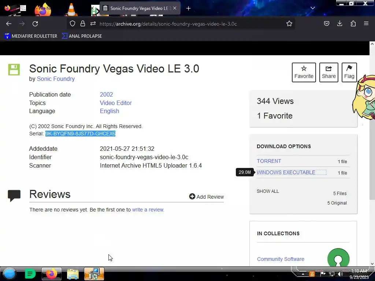Open the Firefox downloads panel
375x281 pixels.
coord(339,23)
